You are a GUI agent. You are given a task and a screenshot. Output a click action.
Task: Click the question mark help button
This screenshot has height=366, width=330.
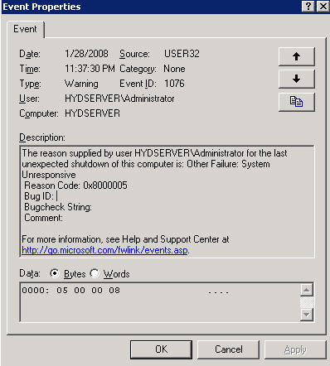pyautogui.click(x=308, y=7)
